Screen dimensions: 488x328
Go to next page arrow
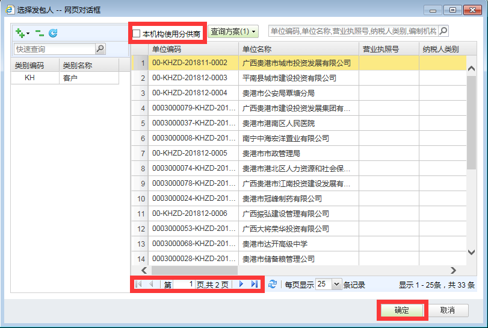tap(241, 284)
